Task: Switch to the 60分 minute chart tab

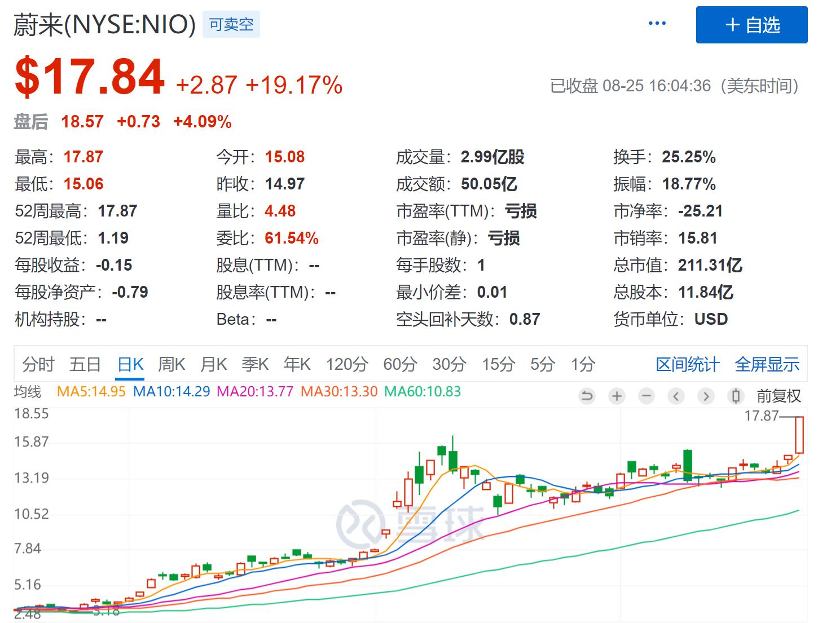Action: click(x=400, y=364)
